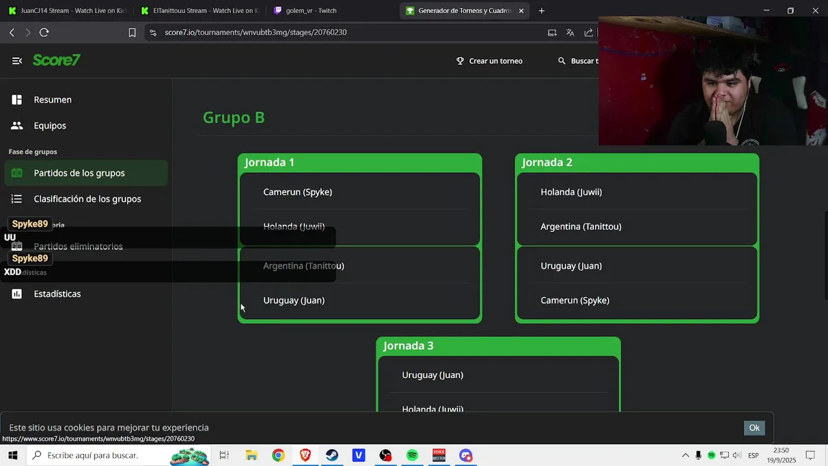The width and height of the screenshot is (828, 466).
Task: Open Voicemeeter from the taskbar
Action: coord(439,456)
